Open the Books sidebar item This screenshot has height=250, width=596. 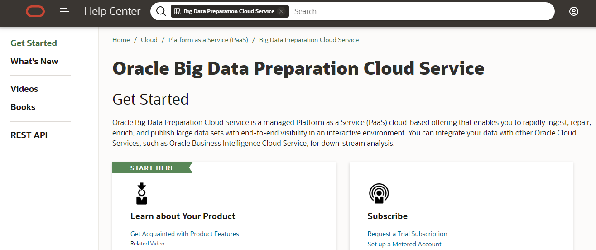point(23,107)
